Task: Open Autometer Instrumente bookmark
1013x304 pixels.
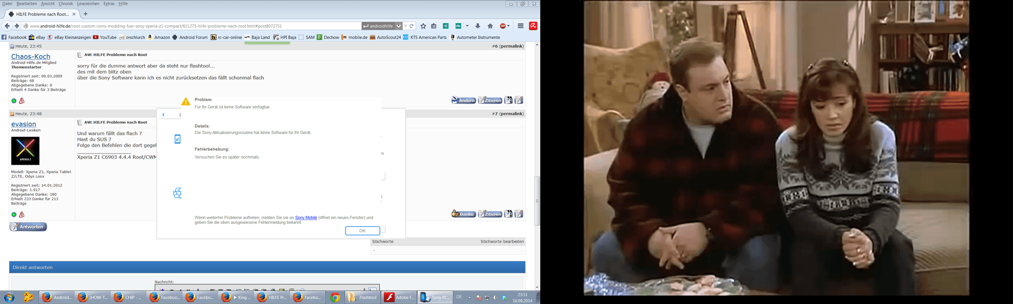Action: point(475,37)
